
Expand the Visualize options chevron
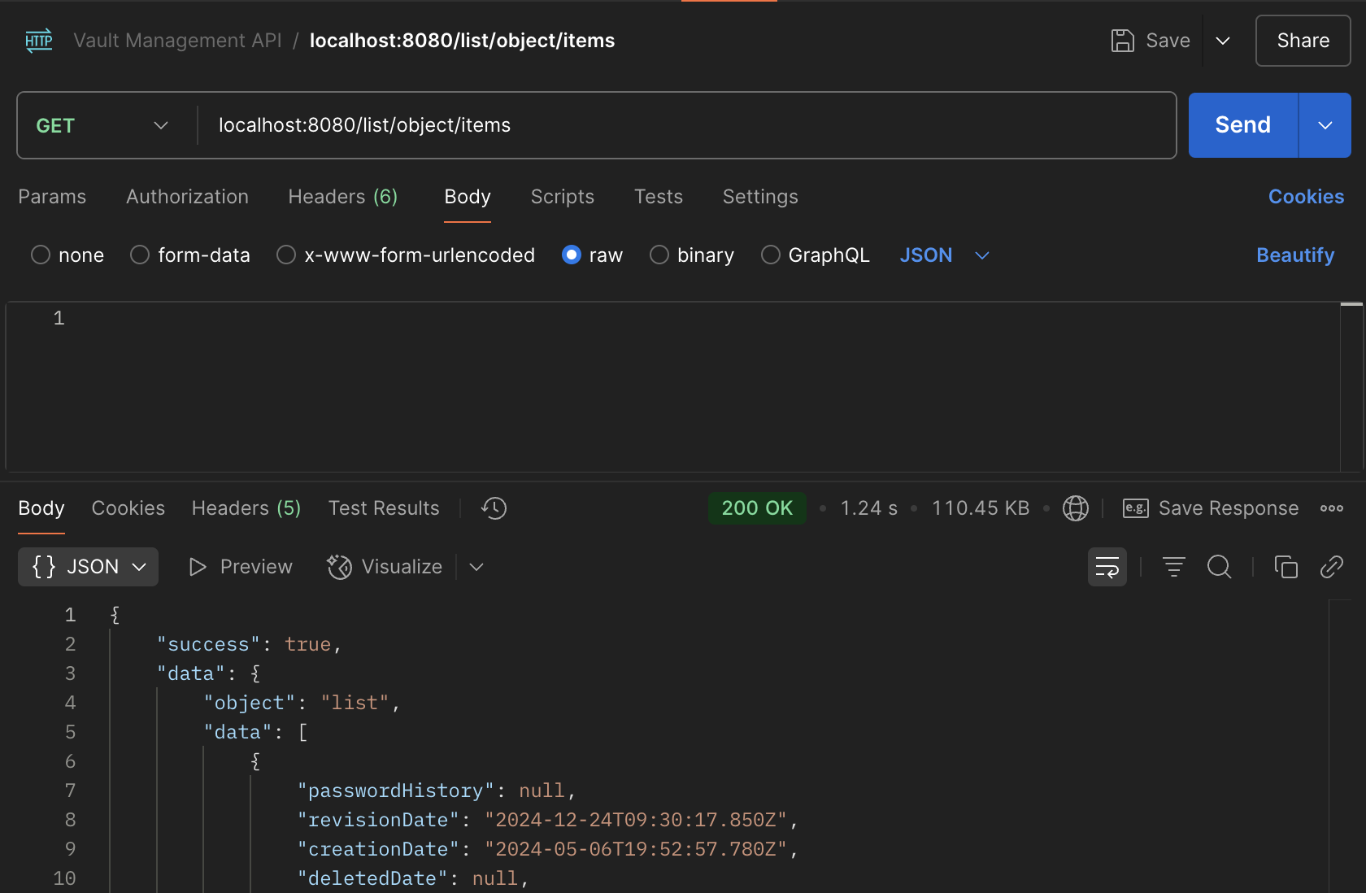coord(476,567)
